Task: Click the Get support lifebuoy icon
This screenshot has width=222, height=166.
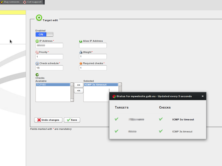Action: (x=25, y=2)
